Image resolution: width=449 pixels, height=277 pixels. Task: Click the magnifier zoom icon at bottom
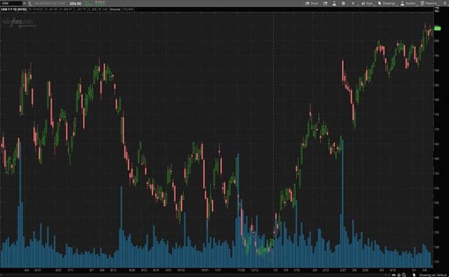pyautogui.click(x=403, y=274)
